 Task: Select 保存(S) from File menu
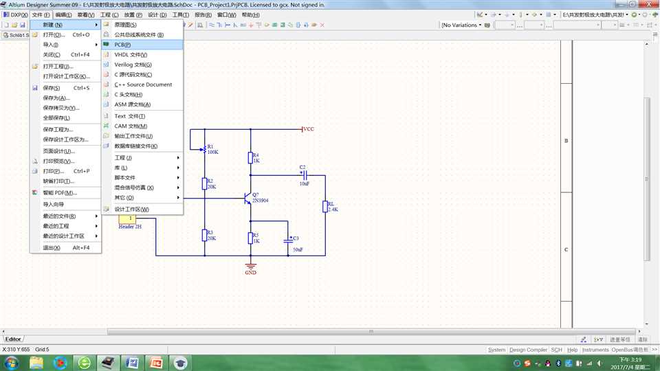tap(66, 88)
